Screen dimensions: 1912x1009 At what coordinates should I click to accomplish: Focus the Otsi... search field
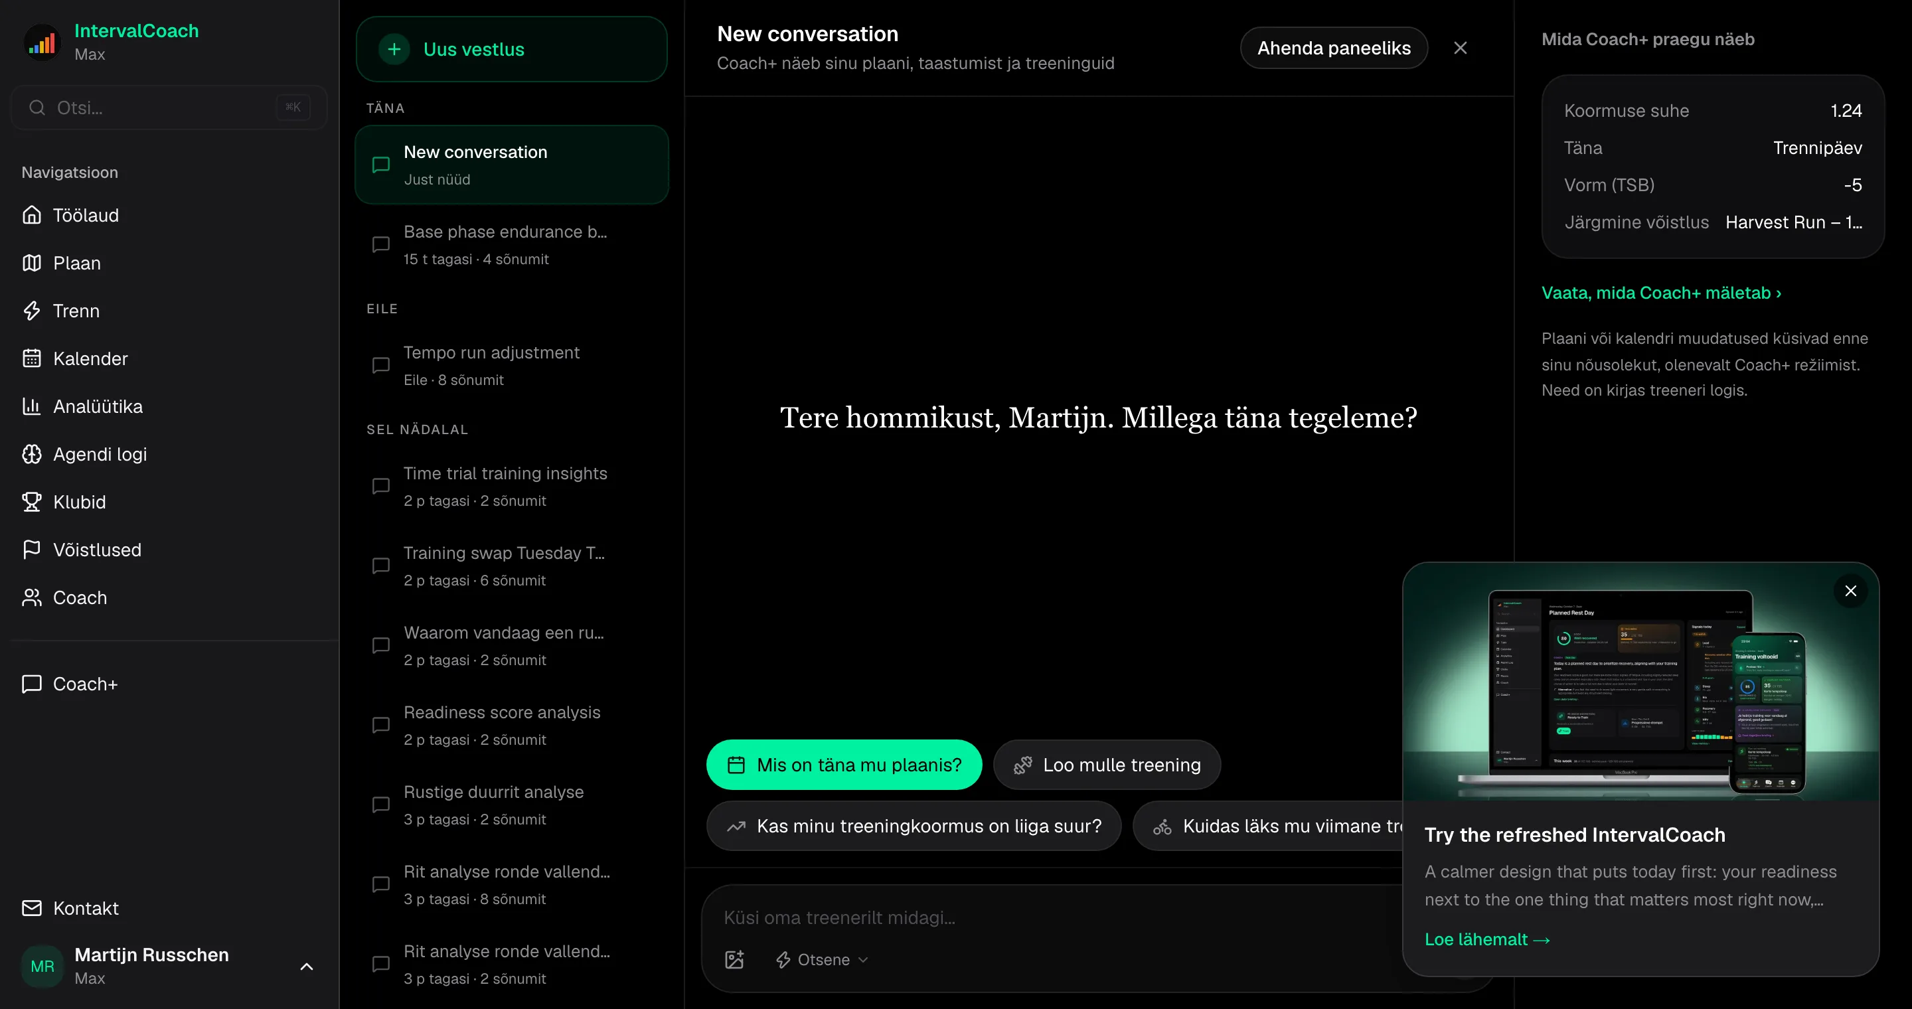point(169,108)
